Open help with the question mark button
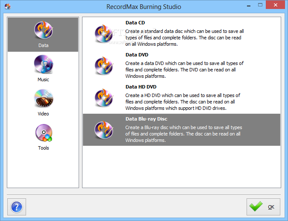The width and height of the screenshot is (288, 221). click(17, 207)
